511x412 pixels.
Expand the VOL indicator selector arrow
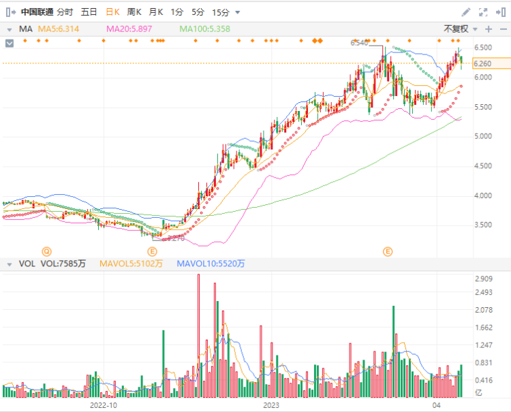pyautogui.click(x=9, y=263)
